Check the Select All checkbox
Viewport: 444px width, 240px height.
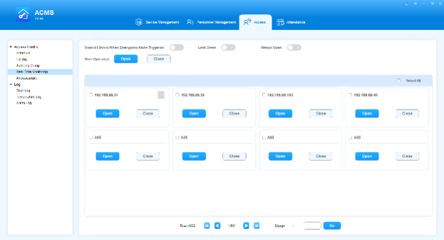click(x=399, y=81)
